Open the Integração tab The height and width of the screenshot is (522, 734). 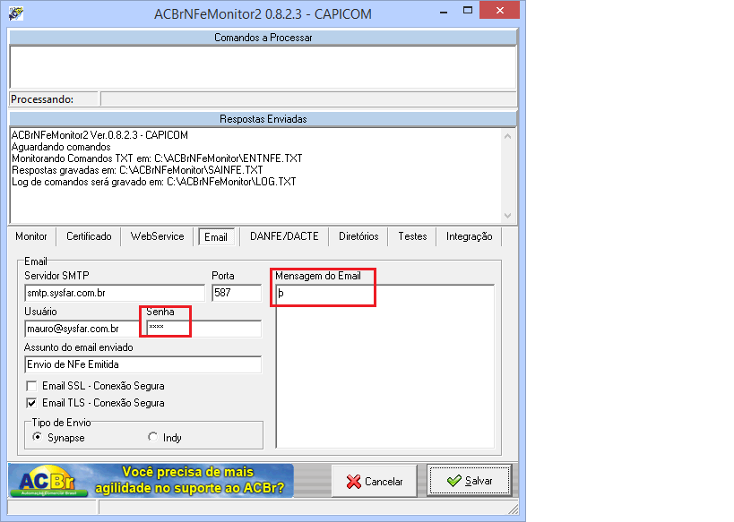[469, 236]
